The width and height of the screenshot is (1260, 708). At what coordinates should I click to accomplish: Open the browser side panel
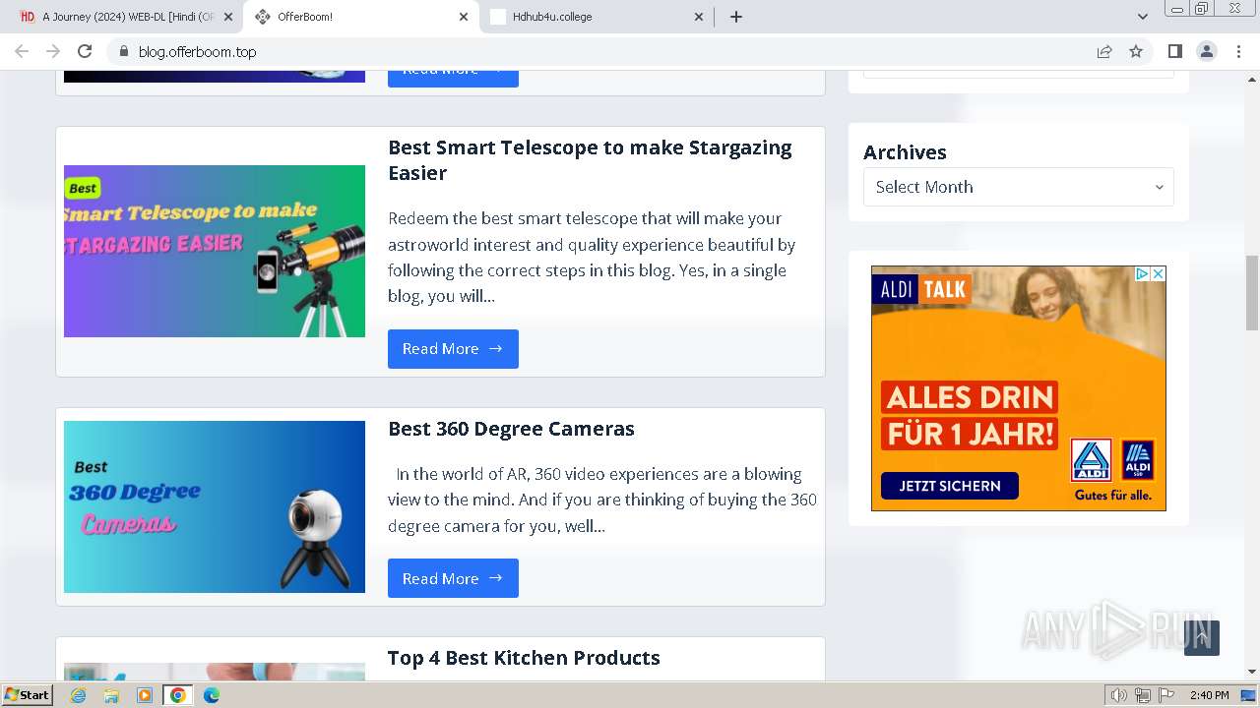[1174, 51]
